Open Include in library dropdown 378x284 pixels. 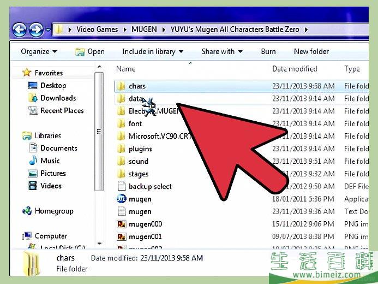153,51
